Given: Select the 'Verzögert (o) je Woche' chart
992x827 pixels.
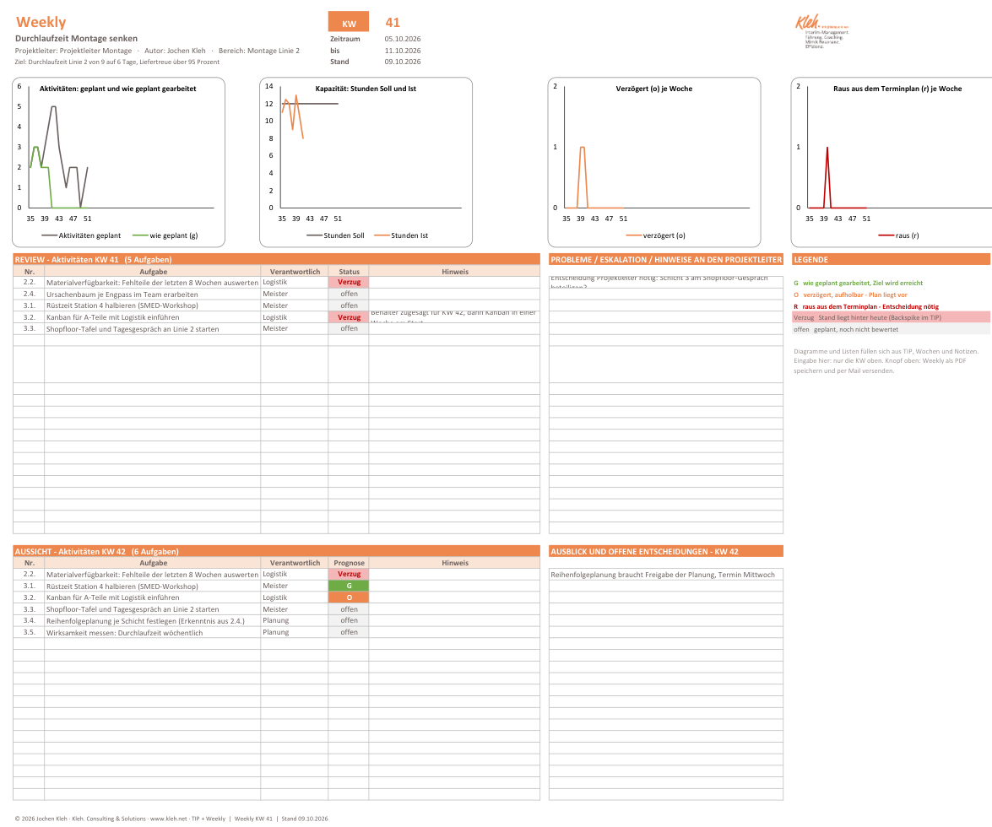Looking at the screenshot, I should pyautogui.click(x=654, y=162).
